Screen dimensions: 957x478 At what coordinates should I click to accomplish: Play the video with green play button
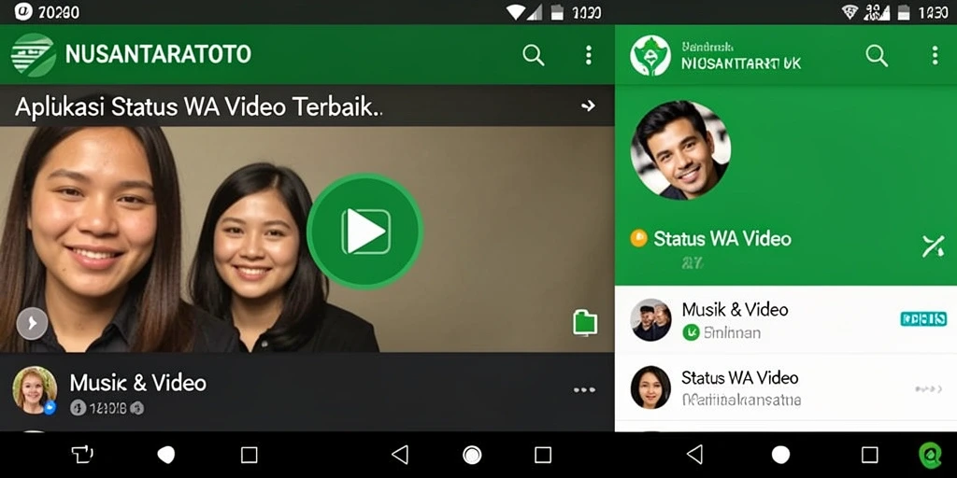(x=365, y=232)
